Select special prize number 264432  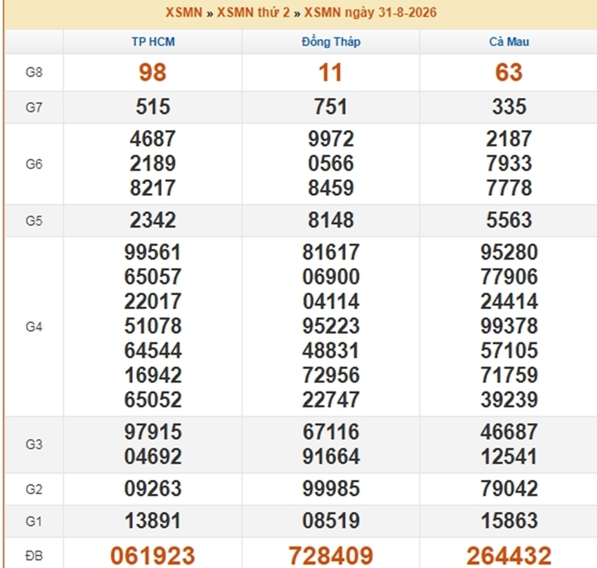[509, 556]
